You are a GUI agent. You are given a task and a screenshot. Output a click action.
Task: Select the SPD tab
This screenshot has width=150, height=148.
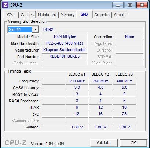84,14
